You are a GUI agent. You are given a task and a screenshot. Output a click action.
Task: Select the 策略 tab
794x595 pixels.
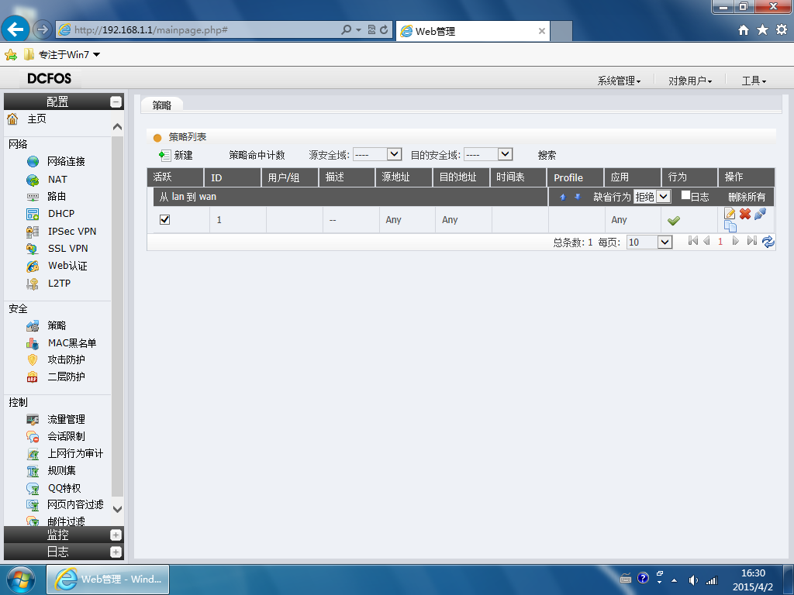[162, 105]
